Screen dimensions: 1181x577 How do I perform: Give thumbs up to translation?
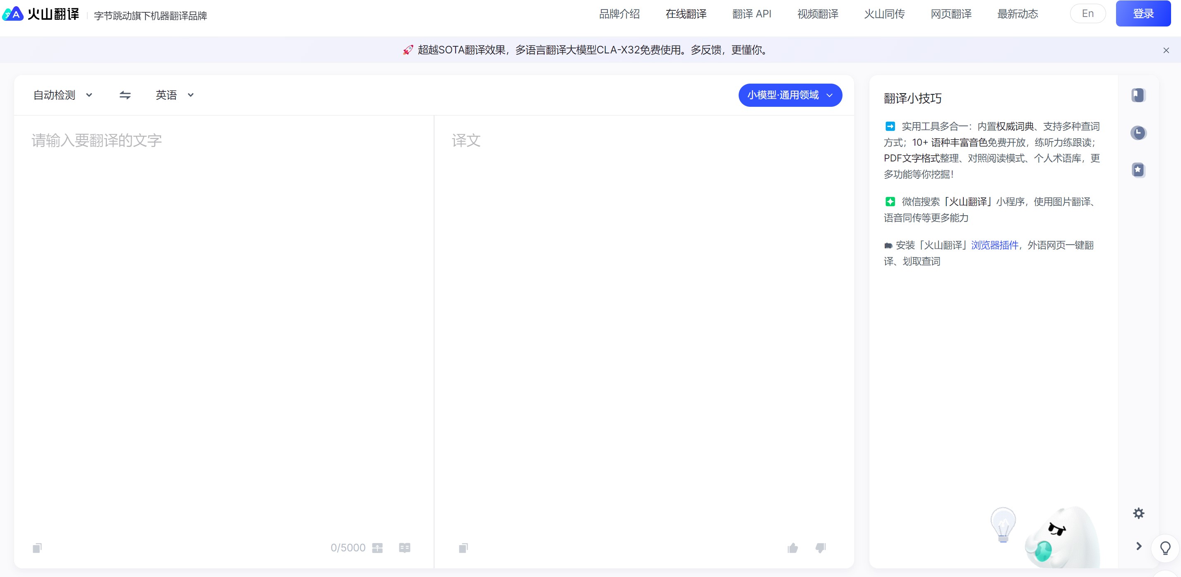pyautogui.click(x=793, y=548)
